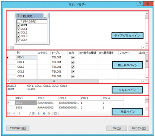This screenshot has width=155, height=137.
Task: Click the テーブル column header
Action: [x=59, y=53]
